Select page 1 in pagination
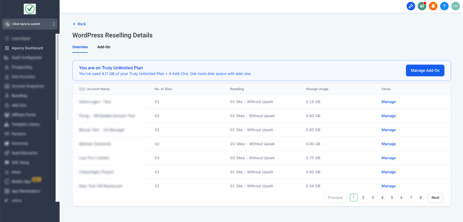Viewport: 463px width, 222px height. tap(354, 198)
